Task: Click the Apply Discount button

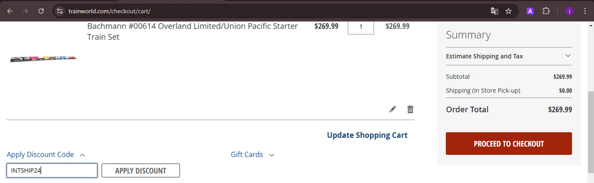Action: (x=141, y=171)
